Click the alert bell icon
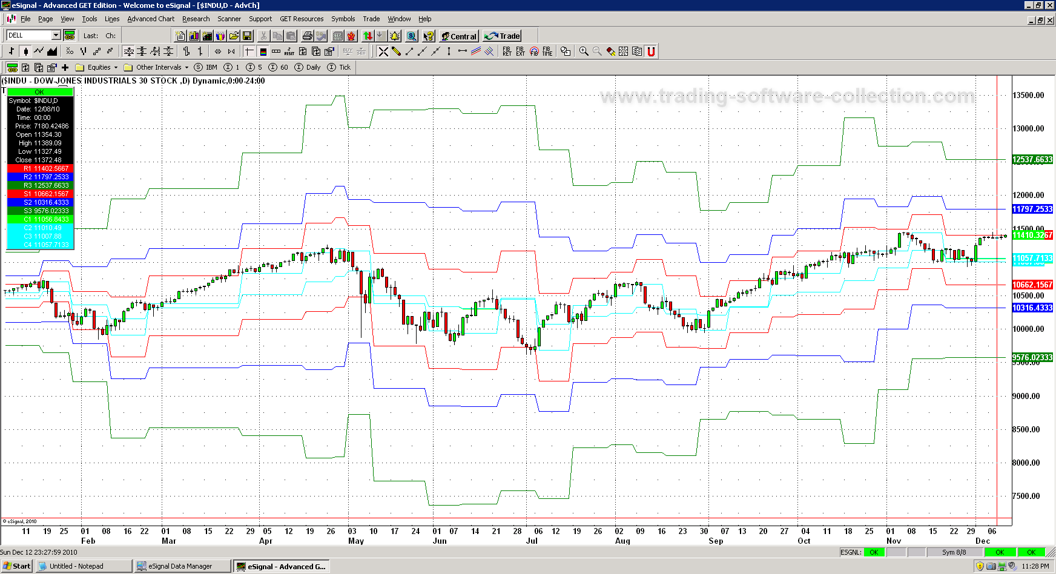Viewport: 1056px width, 574px height. coord(395,36)
